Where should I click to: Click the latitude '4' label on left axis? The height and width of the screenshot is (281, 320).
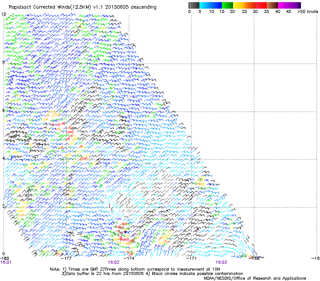point(3,158)
